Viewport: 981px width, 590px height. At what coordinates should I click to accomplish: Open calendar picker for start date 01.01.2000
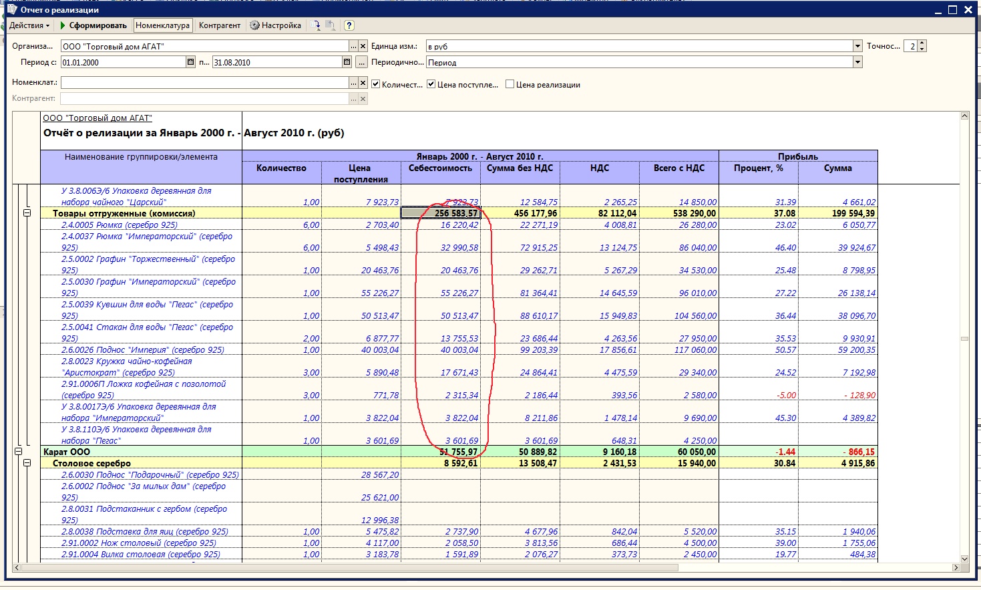click(x=190, y=62)
